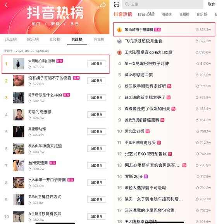Switch to the 娱乐榜 tab

click(x=33, y=39)
